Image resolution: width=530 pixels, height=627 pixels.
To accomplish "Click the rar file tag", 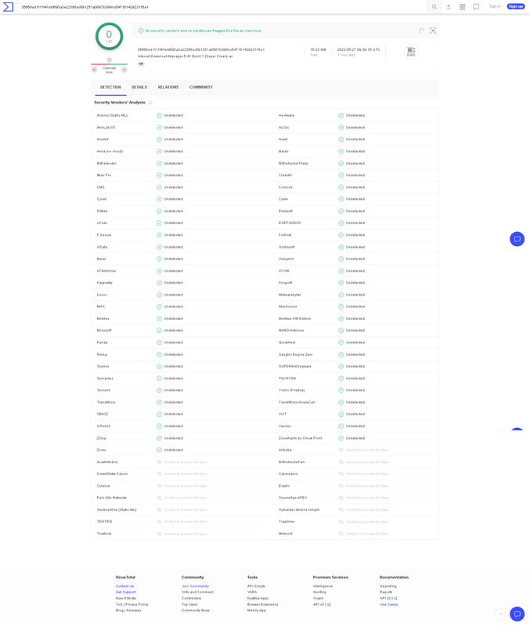I will coord(141,64).
